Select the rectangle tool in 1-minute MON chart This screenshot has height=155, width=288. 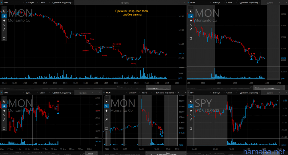pyautogui.click(x=4, y=39)
